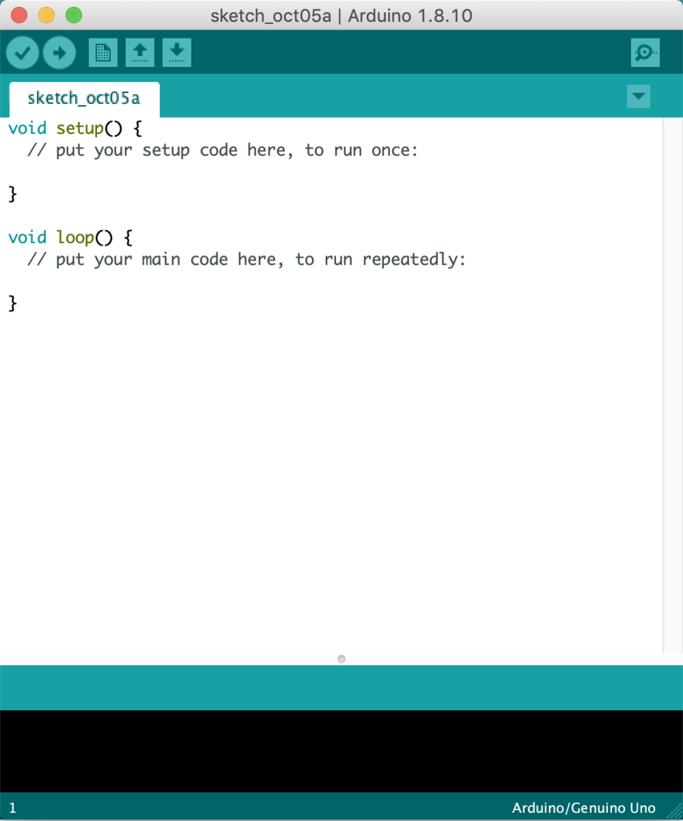Click the 'void loop() {' line
Image resolution: width=683 pixels, height=821 pixels.
(70, 237)
